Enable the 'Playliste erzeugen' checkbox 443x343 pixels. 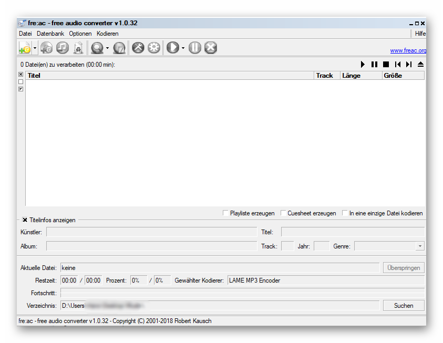[225, 213]
